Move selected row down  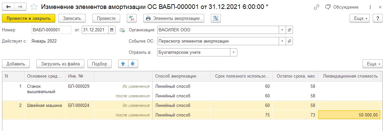click(x=133, y=64)
